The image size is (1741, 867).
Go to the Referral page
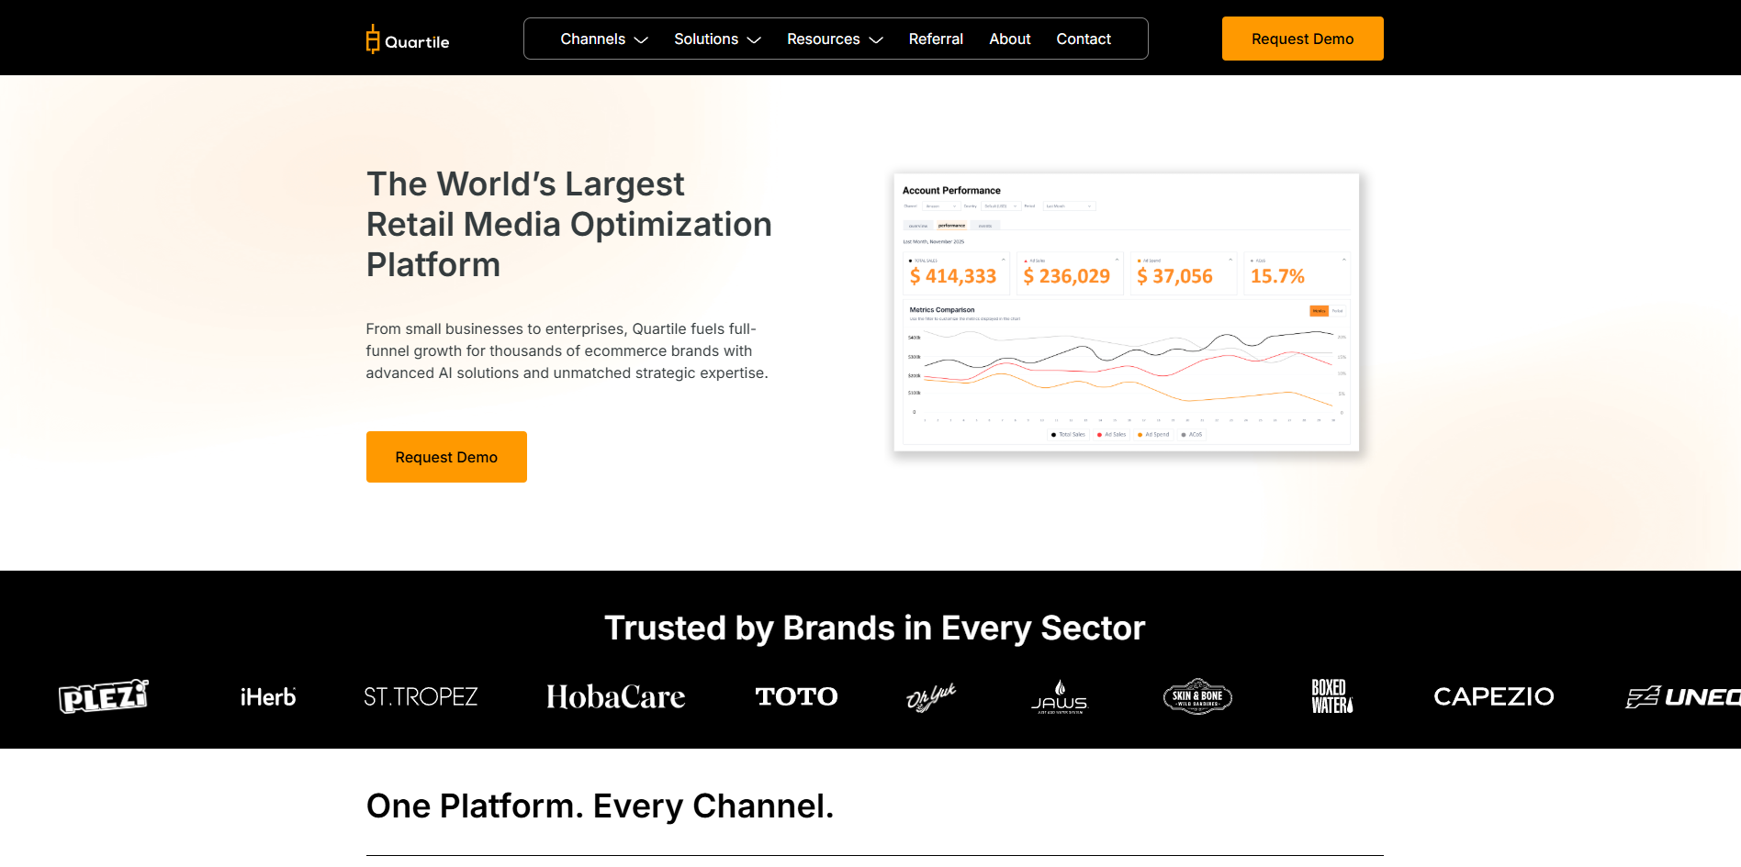click(936, 39)
